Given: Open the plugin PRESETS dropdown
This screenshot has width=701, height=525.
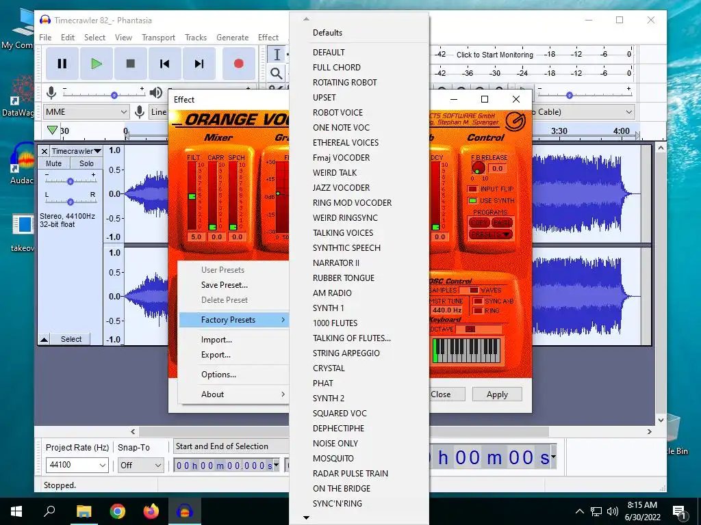Looking at the screenshot, I should click(490, 234).
